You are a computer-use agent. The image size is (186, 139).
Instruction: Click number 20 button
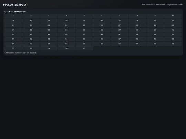click(173, 21)
